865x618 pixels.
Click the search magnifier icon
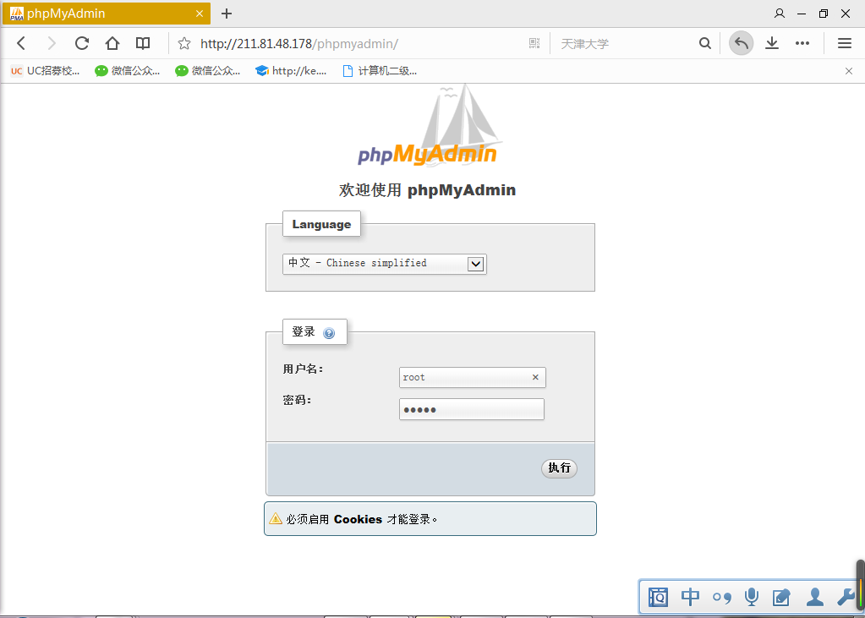tap(704, 43)
